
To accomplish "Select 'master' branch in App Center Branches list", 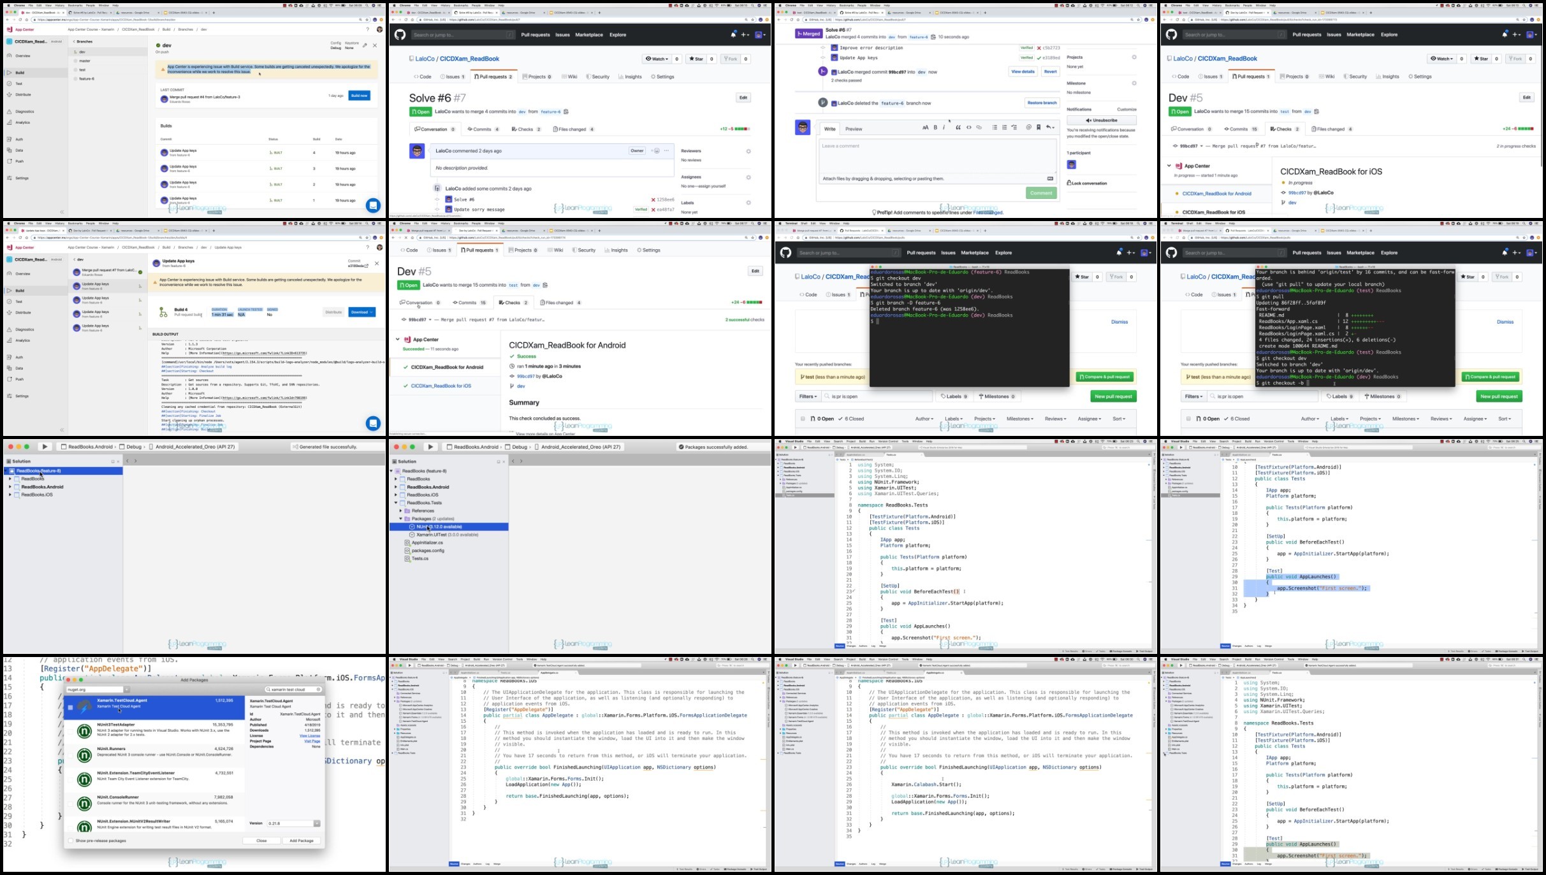I will pos(85,61).
